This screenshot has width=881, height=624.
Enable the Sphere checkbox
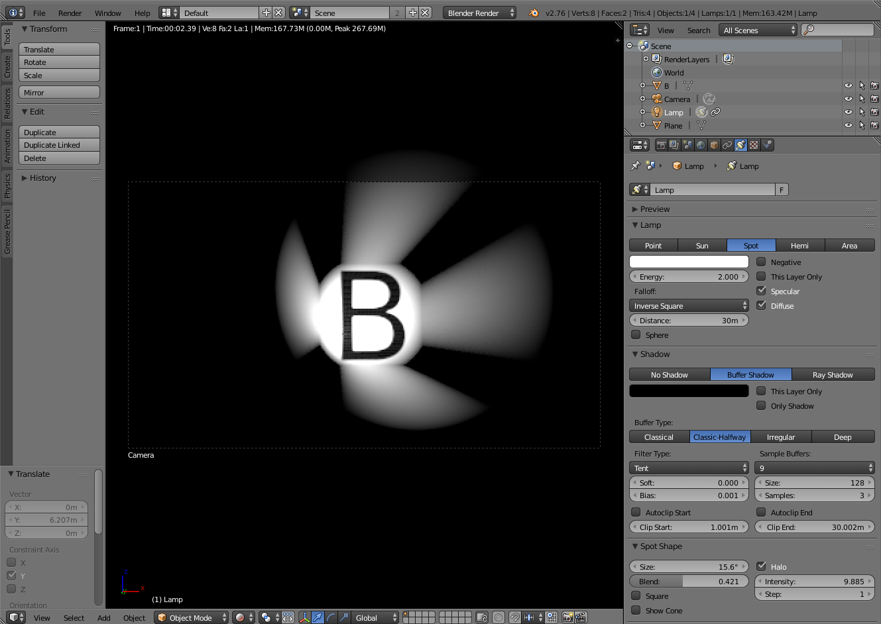(636, 335)
